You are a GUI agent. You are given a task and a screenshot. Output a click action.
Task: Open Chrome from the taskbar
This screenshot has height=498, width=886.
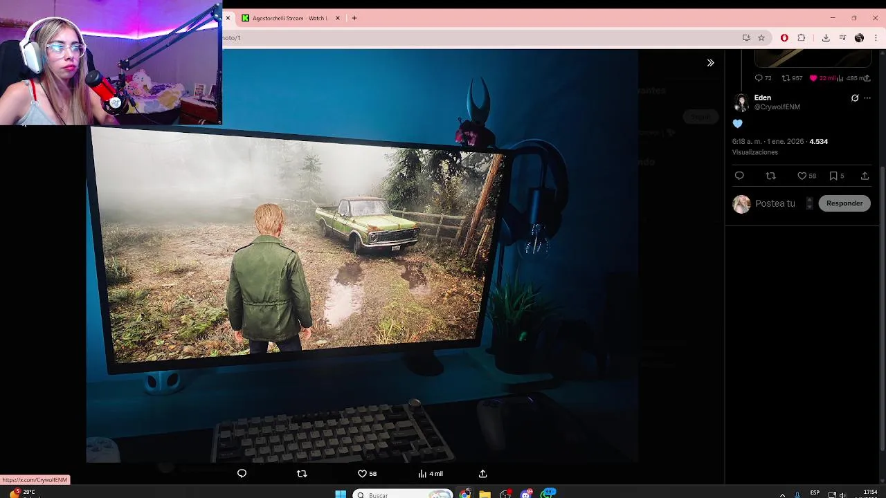(465, 494)
